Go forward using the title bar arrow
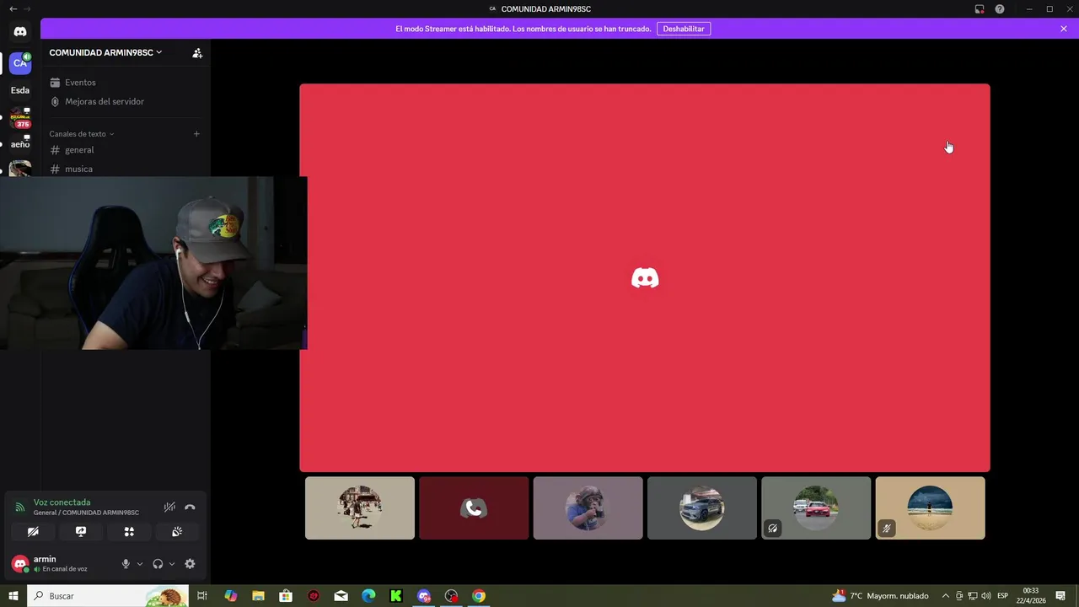The image size is (1079, 607). [x=27, y=9]
